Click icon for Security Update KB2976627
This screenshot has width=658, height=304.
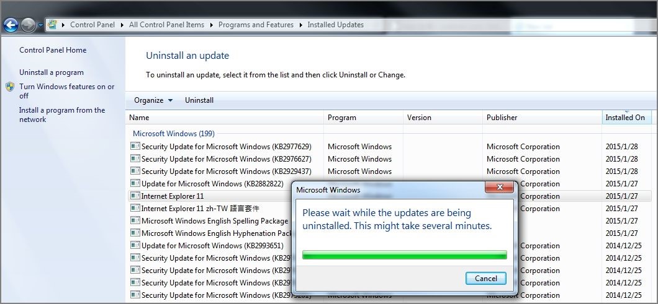135,159
